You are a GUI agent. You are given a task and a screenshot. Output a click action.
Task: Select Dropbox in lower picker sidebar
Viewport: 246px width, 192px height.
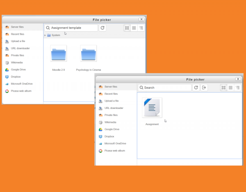(x=109, y=136)
